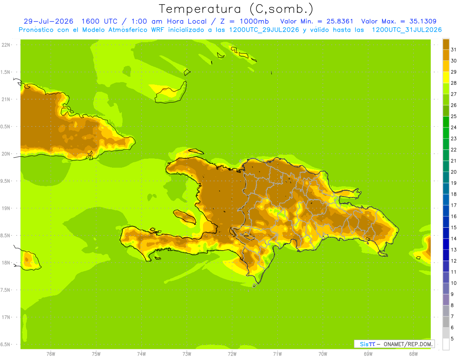Pick the legend band between 27 and 28
Viewport: 464px width, 359px height.
coord(446,88)
